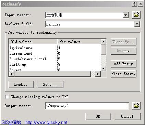Close the Reclassify dialog
145x125 pixels.
tap(141, 4)
